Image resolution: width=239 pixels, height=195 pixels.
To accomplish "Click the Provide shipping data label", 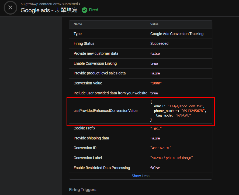I will coord(91,138).
